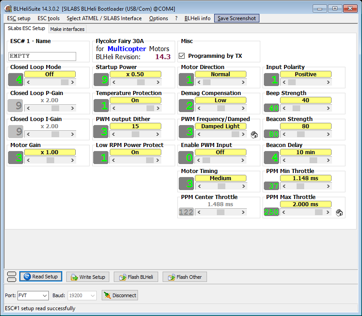Viewport: 362px width, 316px height.
Task: Click right arrow of Motor Direction slider
Action: point(243,82)
